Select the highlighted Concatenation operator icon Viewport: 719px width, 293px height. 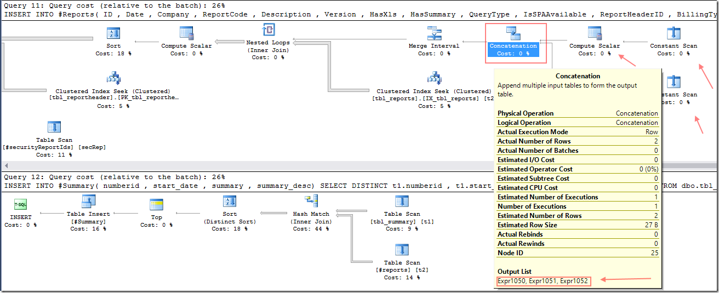(513, 34)
